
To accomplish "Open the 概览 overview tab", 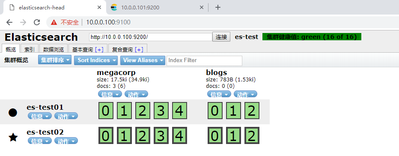I will pos(11,49).
